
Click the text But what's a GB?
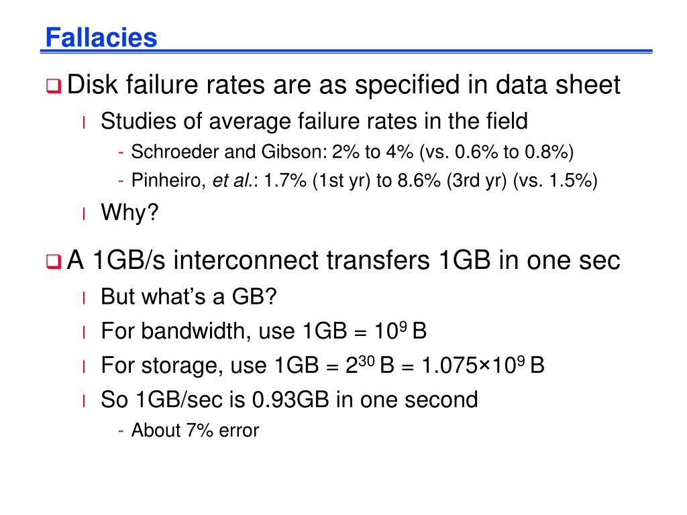pyautogui.click(x=189, y=296)
